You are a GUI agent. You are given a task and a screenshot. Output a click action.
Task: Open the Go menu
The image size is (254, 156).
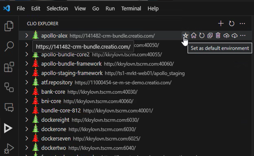pyautogui.click(x=96, y=8)
